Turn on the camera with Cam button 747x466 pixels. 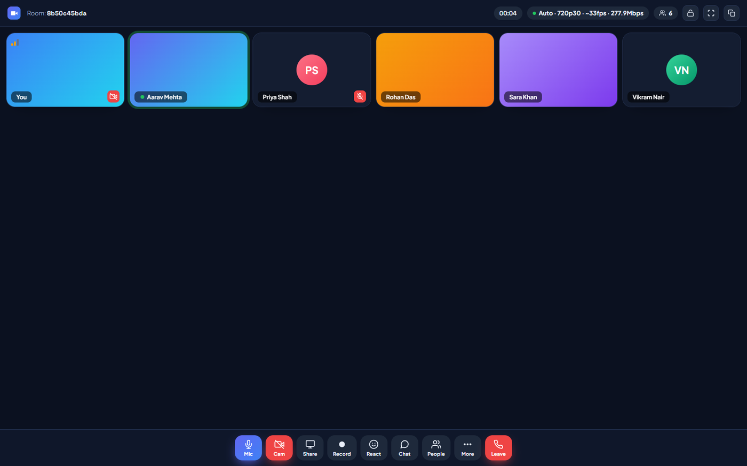point(279,448)
